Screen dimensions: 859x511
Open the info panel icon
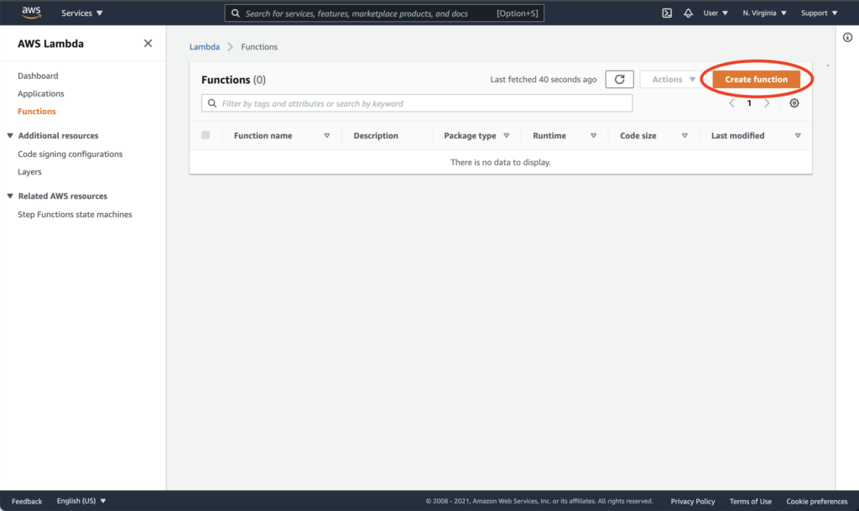click(x=847, y=37)
